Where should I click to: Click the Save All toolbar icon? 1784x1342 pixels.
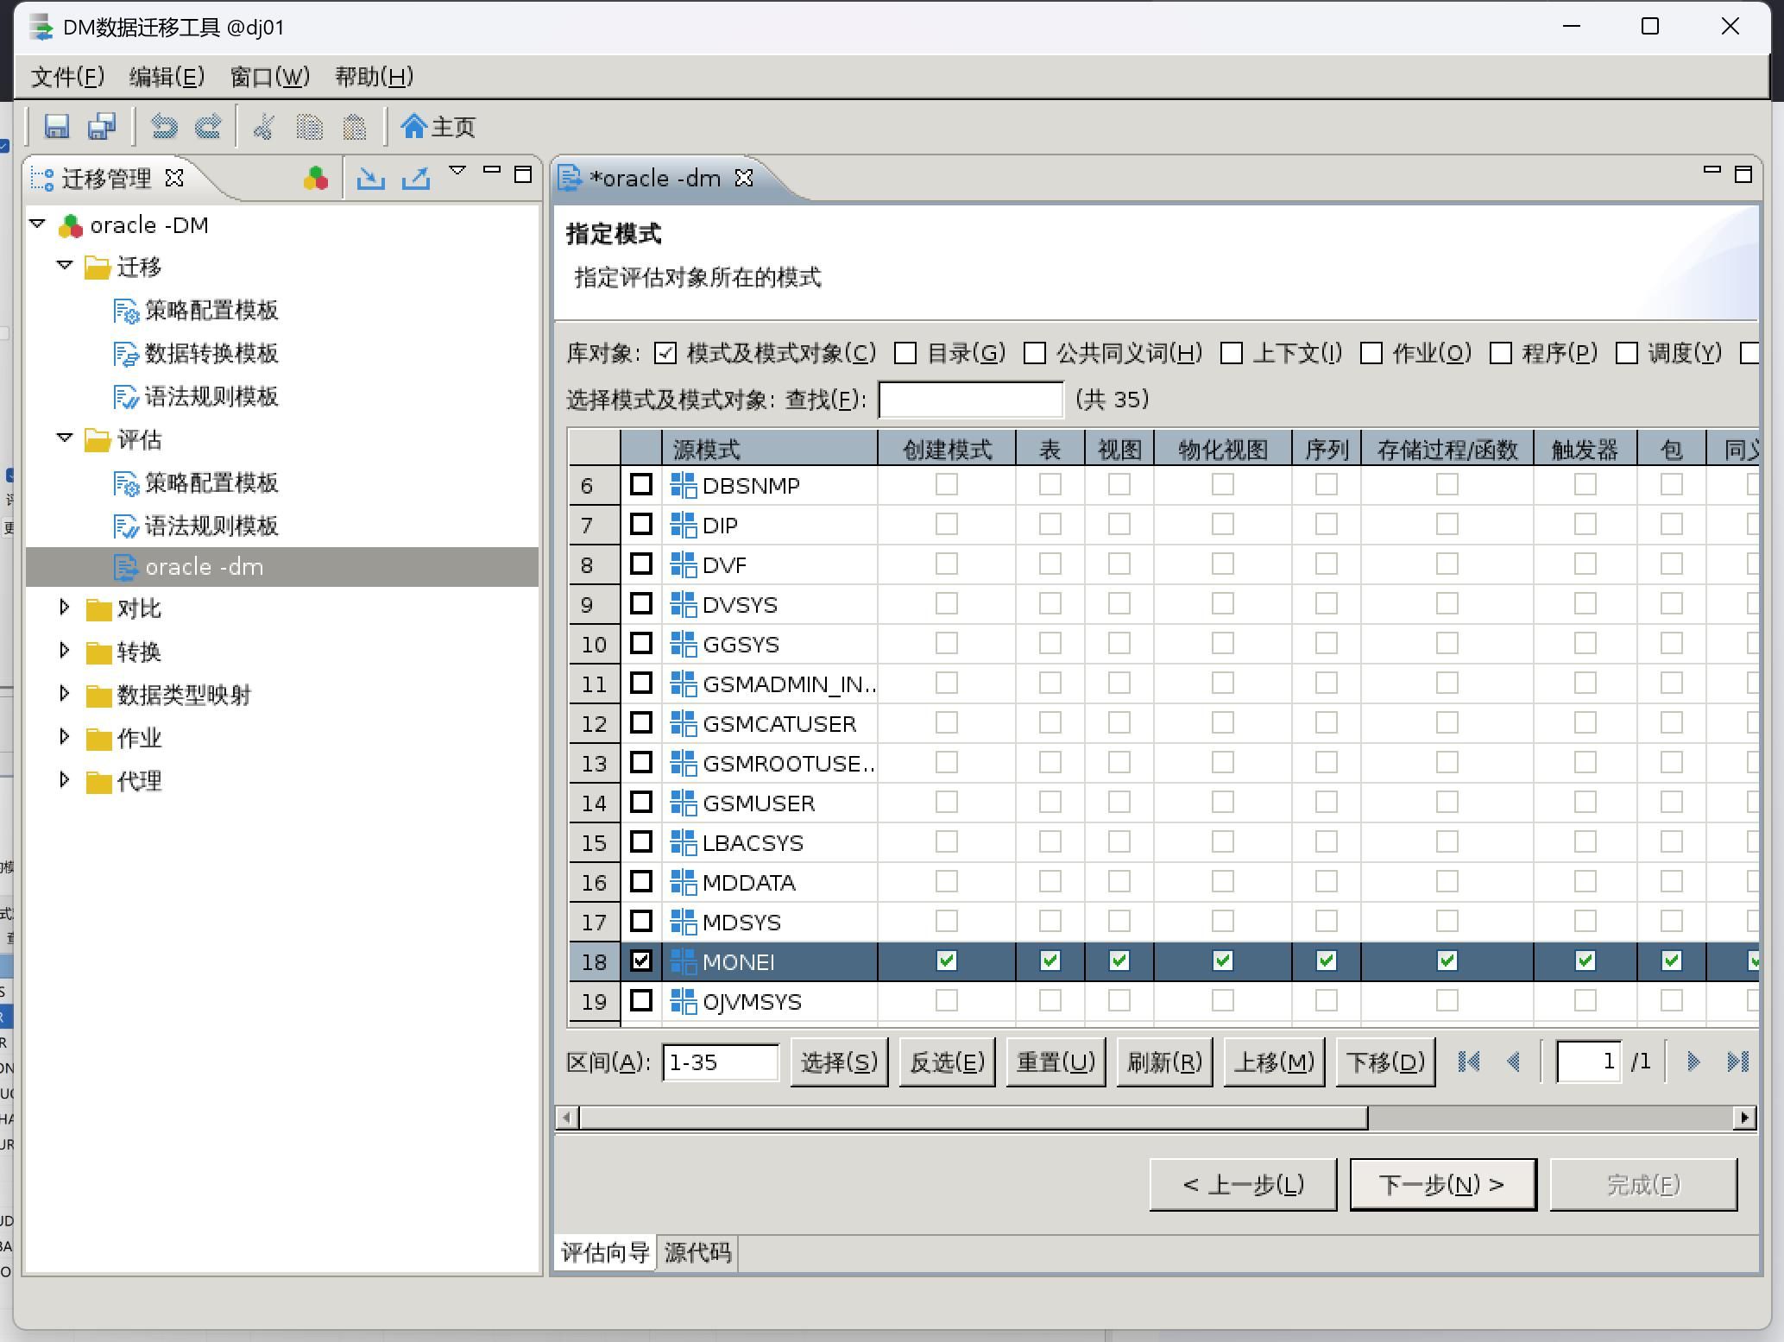tap(102, 127)
